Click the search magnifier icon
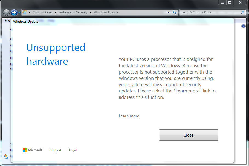249x166 pixels. (x=242, y=12)
